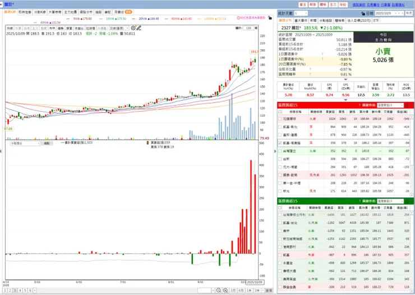Viewport: 415px width, 295px height.
Task: Tick the 永豐金 seller checkbox
Action: click(x=280, y=263)
